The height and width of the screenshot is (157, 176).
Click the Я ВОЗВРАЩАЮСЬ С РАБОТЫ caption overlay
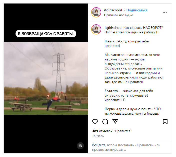coord(46,34)
